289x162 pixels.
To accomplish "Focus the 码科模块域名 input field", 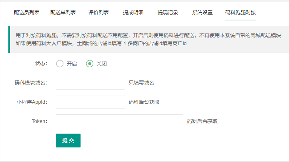I will [x=90, y=83].
